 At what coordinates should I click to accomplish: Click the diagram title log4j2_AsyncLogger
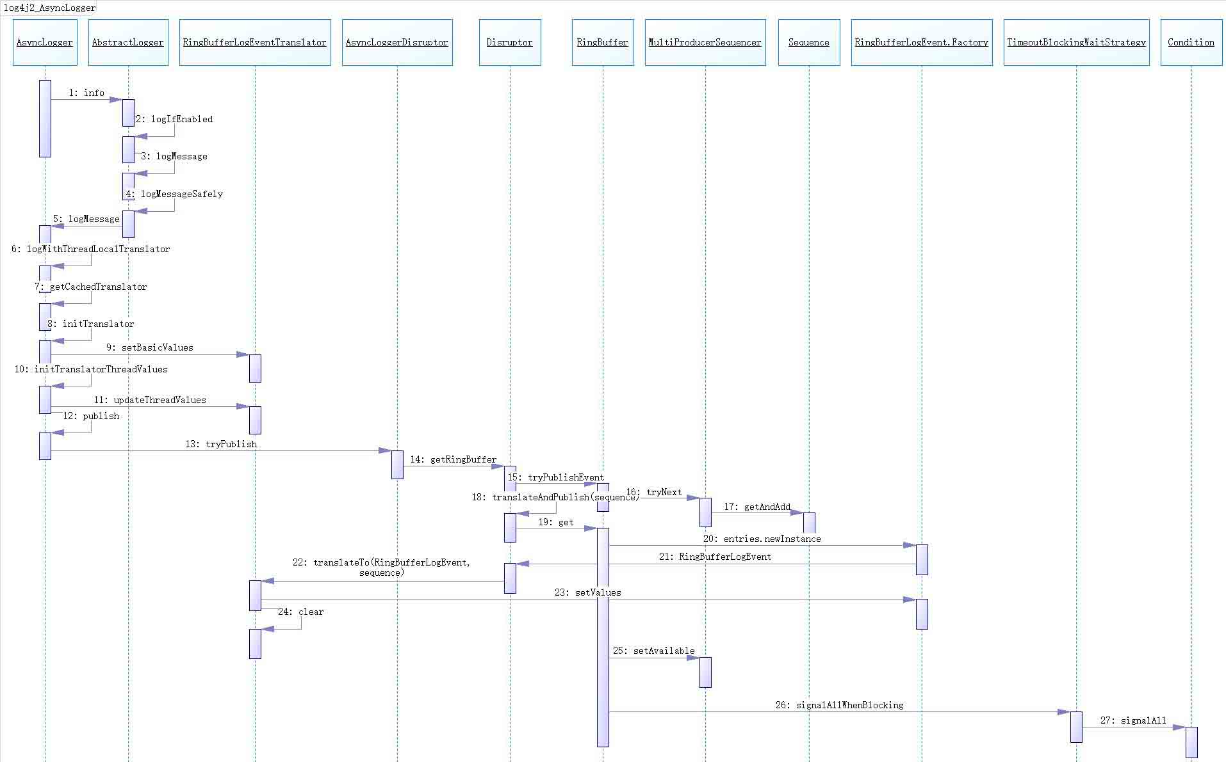click(x=49, y=8)
